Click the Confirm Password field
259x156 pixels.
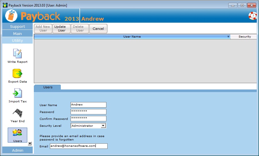(88, 118)
